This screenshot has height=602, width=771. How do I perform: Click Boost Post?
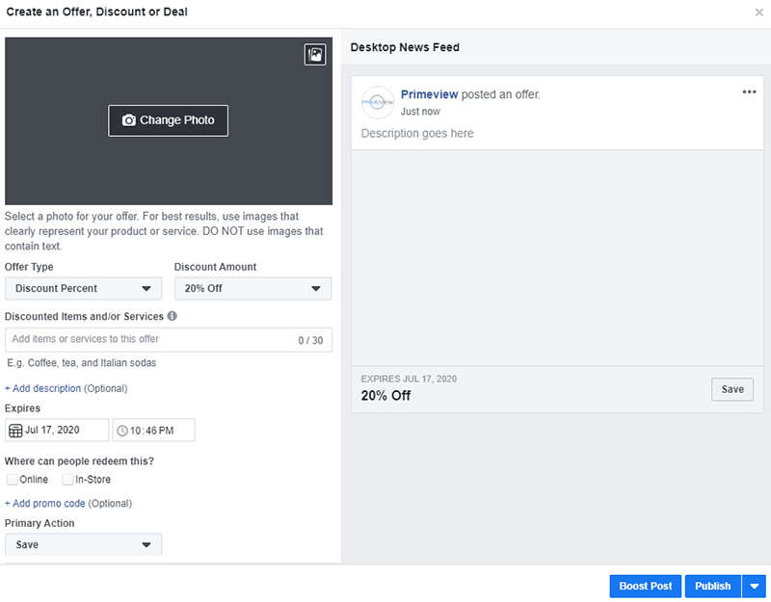[x=645, y=586]
